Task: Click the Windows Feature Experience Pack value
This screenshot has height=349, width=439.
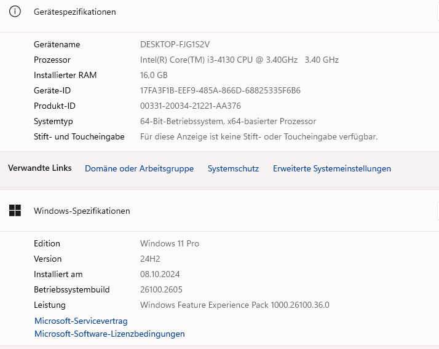Action: point(234,305)
